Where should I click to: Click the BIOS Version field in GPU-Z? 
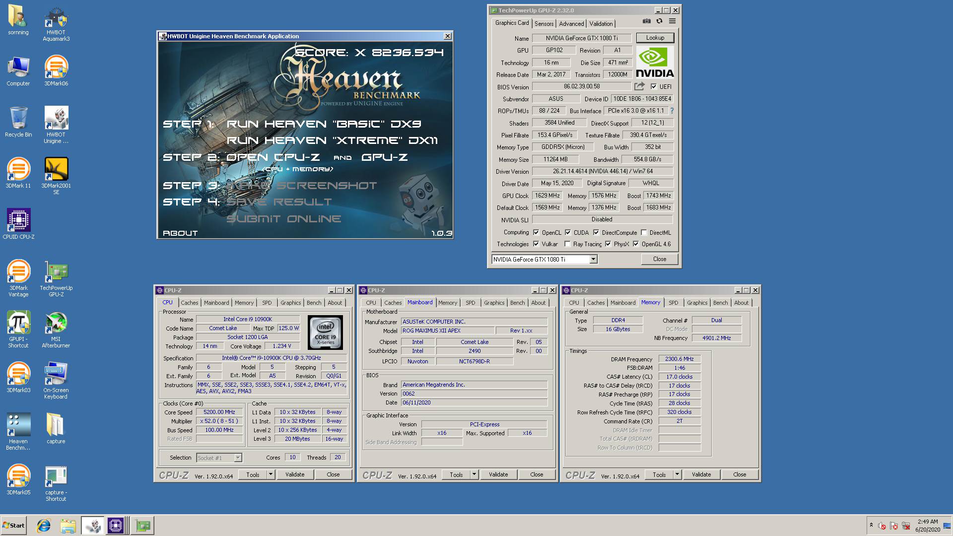click(582, 86)
